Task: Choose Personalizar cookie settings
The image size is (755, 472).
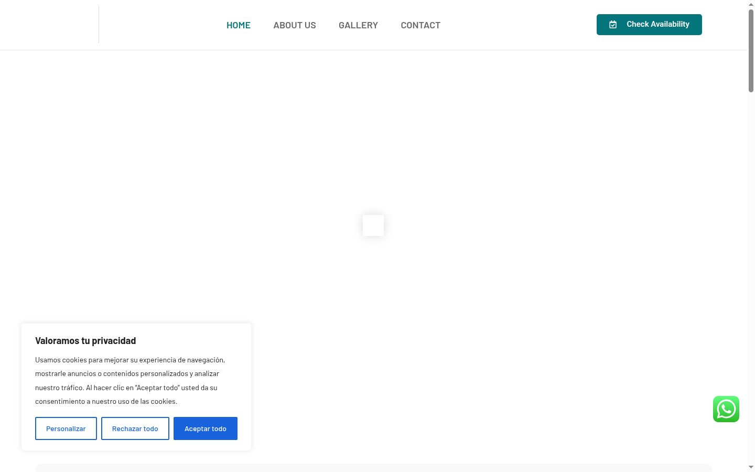Action: (66, 428)
